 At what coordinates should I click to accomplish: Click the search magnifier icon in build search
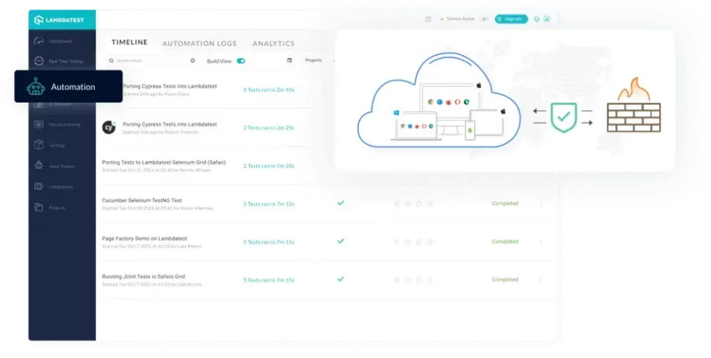click(111, 60)
